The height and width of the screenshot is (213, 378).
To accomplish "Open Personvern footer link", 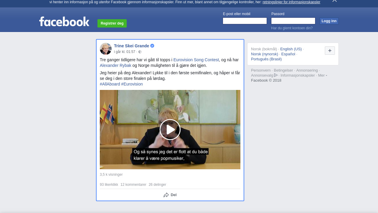I will pyautogui.click(x=261, y=70).
